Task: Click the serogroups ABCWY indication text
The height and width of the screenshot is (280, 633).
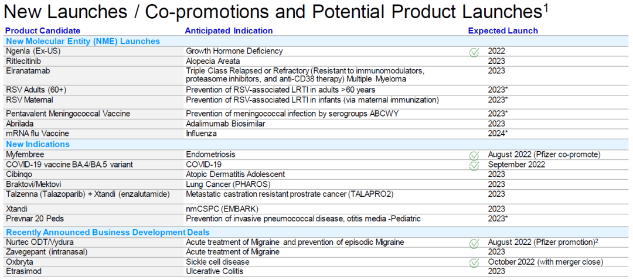Action: (292, 114)
